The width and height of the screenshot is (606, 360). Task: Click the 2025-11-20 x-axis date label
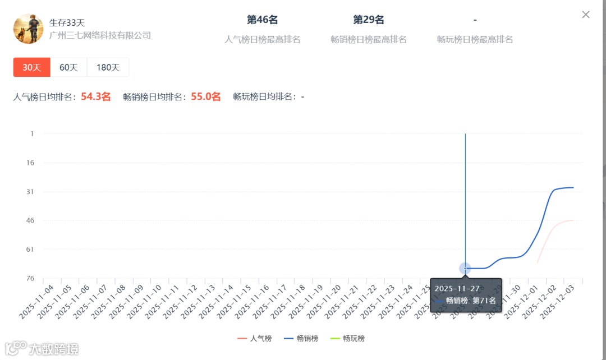(324, 302)
